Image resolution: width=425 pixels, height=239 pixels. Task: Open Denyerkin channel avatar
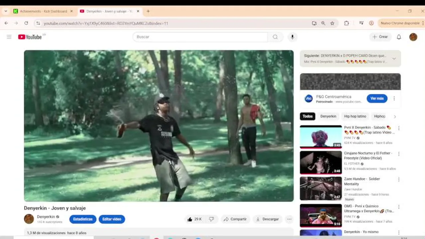point(29,219)
